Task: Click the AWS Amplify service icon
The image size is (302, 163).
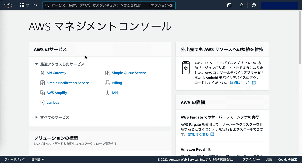Action: pos(42,93)
